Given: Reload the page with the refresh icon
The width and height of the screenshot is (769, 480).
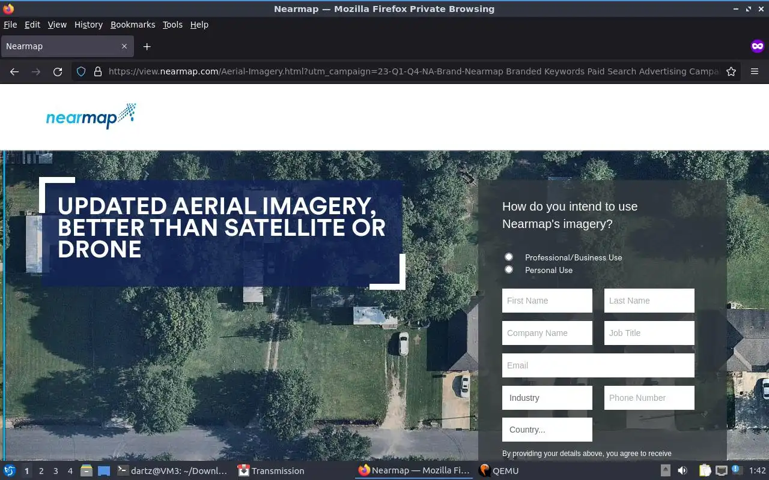Looking at the screenshot, I should coord(58,71).
